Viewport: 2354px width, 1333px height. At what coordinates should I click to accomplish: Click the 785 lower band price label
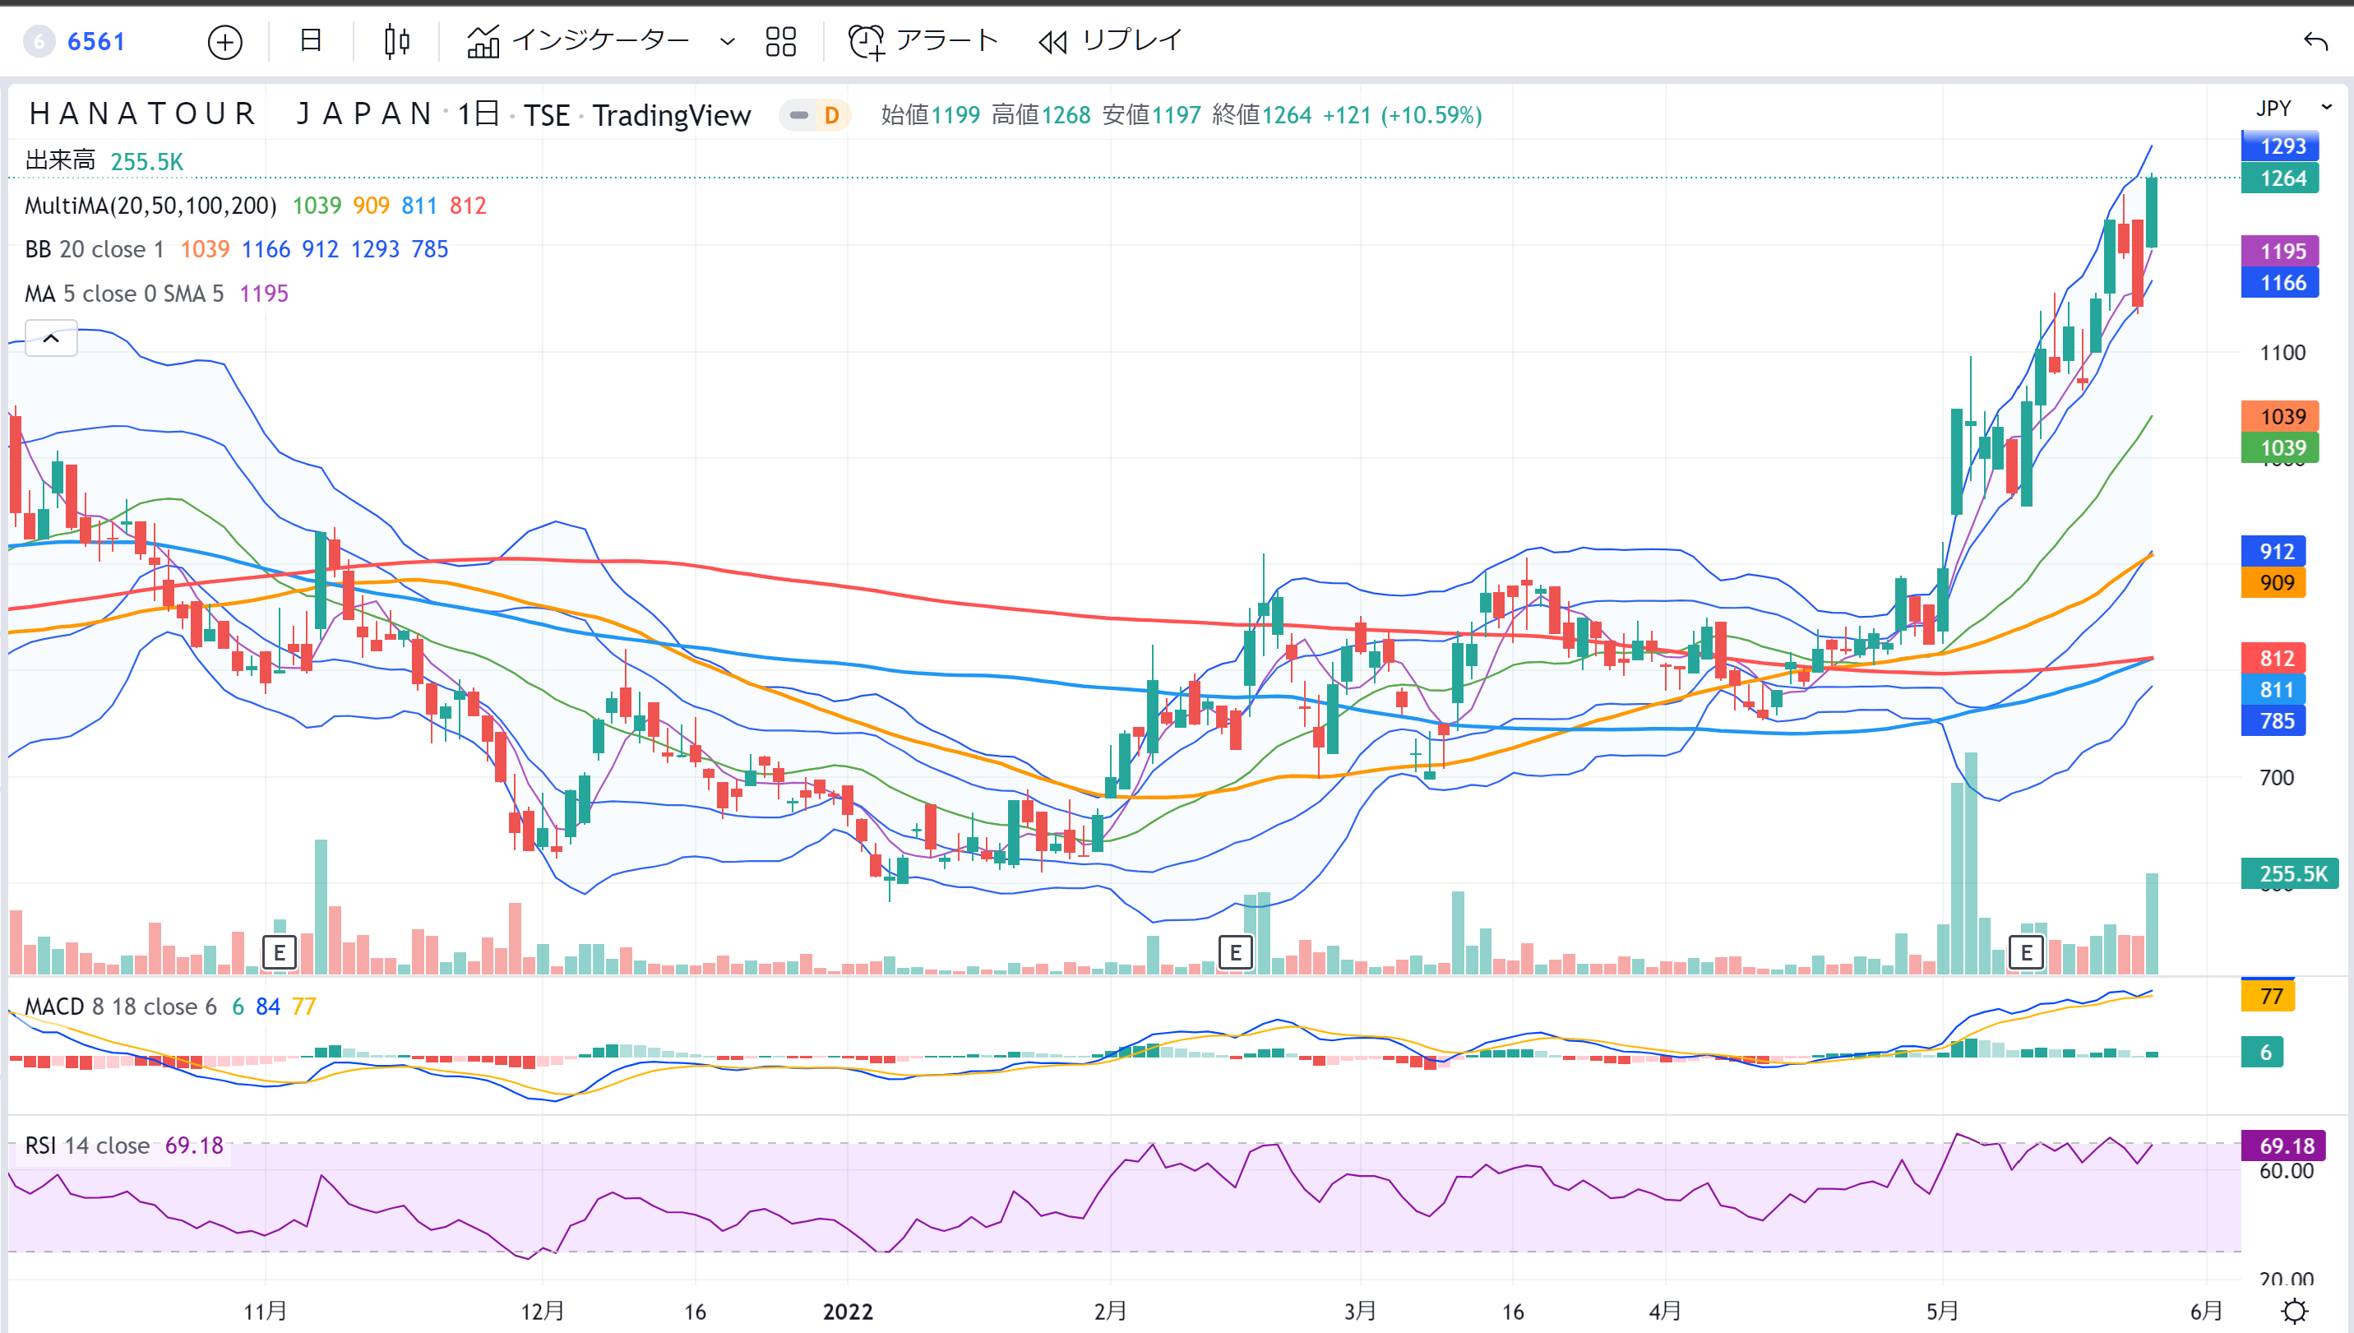[x=2273, y=720]
